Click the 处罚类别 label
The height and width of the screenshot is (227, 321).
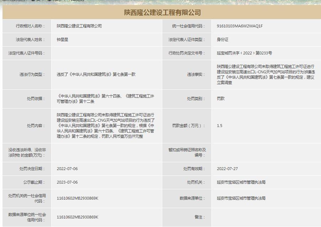point(196,99)
